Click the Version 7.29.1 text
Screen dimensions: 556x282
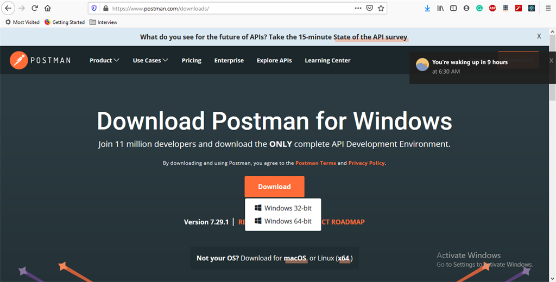point(206,222)
